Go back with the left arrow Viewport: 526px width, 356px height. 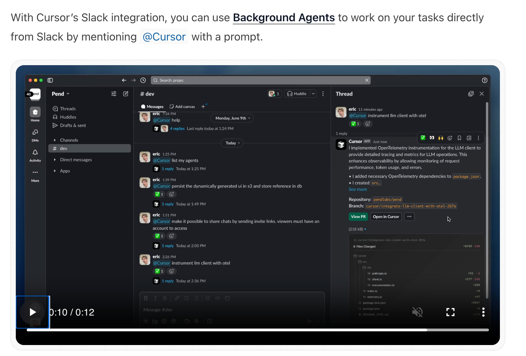(124, 80)
